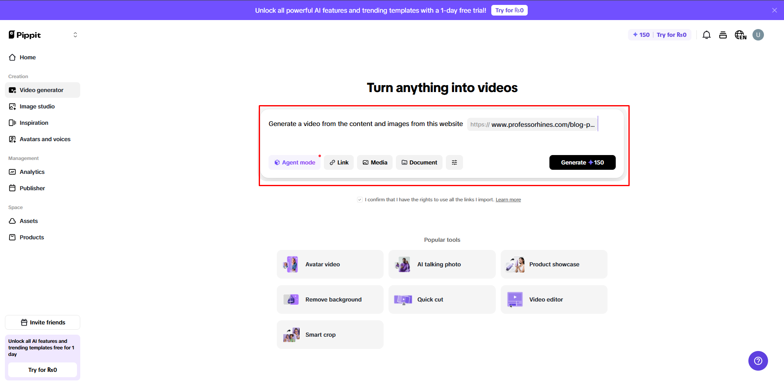Screen dimensions: 784x387
Task: Open notifications bell
Action: coord(707,35)
